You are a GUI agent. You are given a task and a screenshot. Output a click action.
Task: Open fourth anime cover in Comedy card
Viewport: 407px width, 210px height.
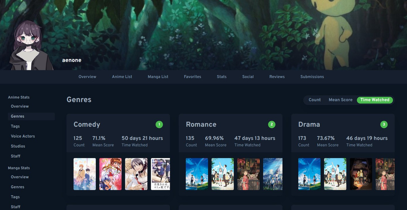[160, 174]
